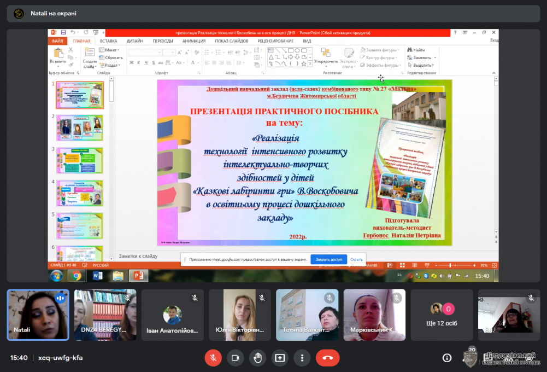Raise hand in the meeting
Image resolution: width=547 pixels, height=372 pixels.
pyautogui.click(x=258, y=358)
